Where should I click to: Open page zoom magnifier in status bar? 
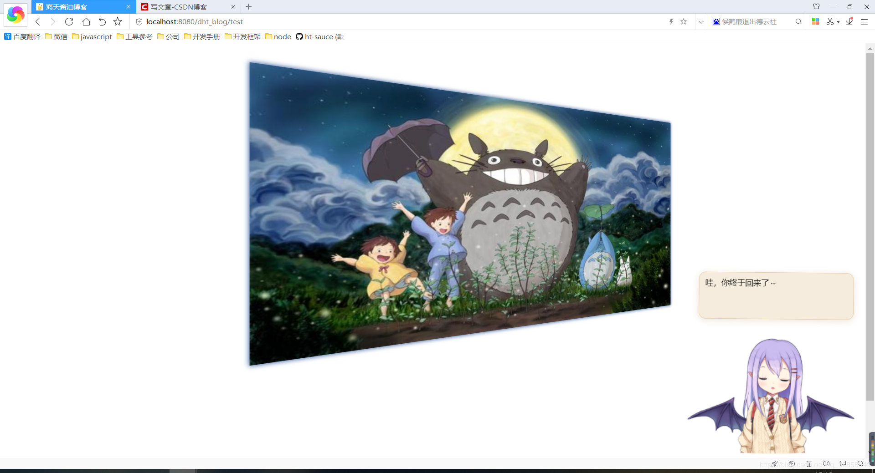[x=860, y=463]
